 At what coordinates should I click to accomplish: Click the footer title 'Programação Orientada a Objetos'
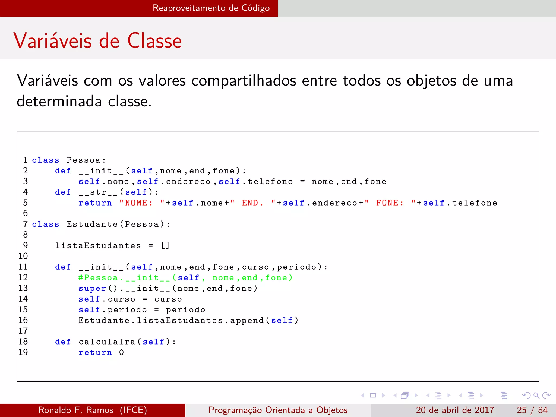(278, 410)
